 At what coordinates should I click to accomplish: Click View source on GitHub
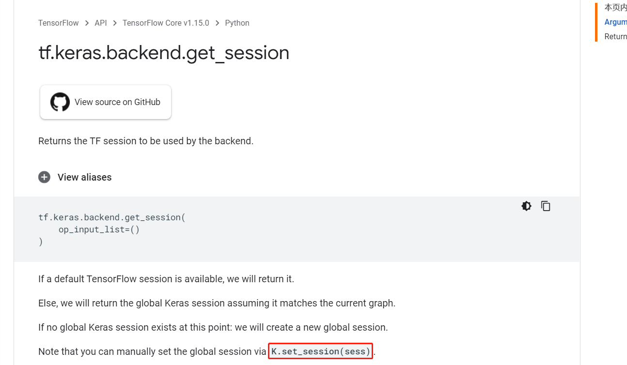[117, 102]
